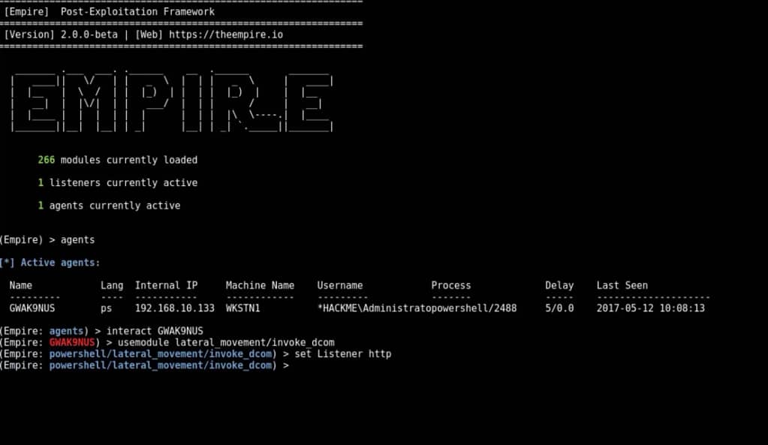Click the "Username" column header
This screenshot has height=445, width=768.
pyautogui.click(x=340, y=285)
